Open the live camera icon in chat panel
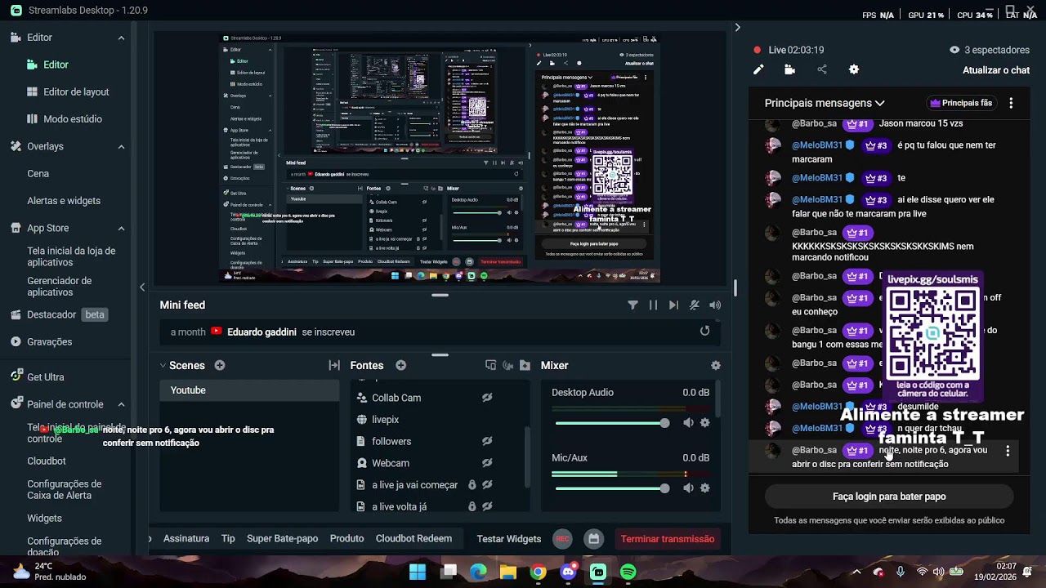Viewport: 1046px width, 588px height. click(x=789, y=70)
